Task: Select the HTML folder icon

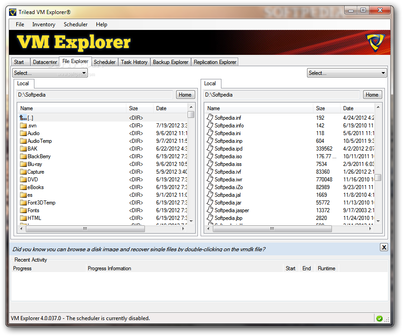Action: pos(24,219)
